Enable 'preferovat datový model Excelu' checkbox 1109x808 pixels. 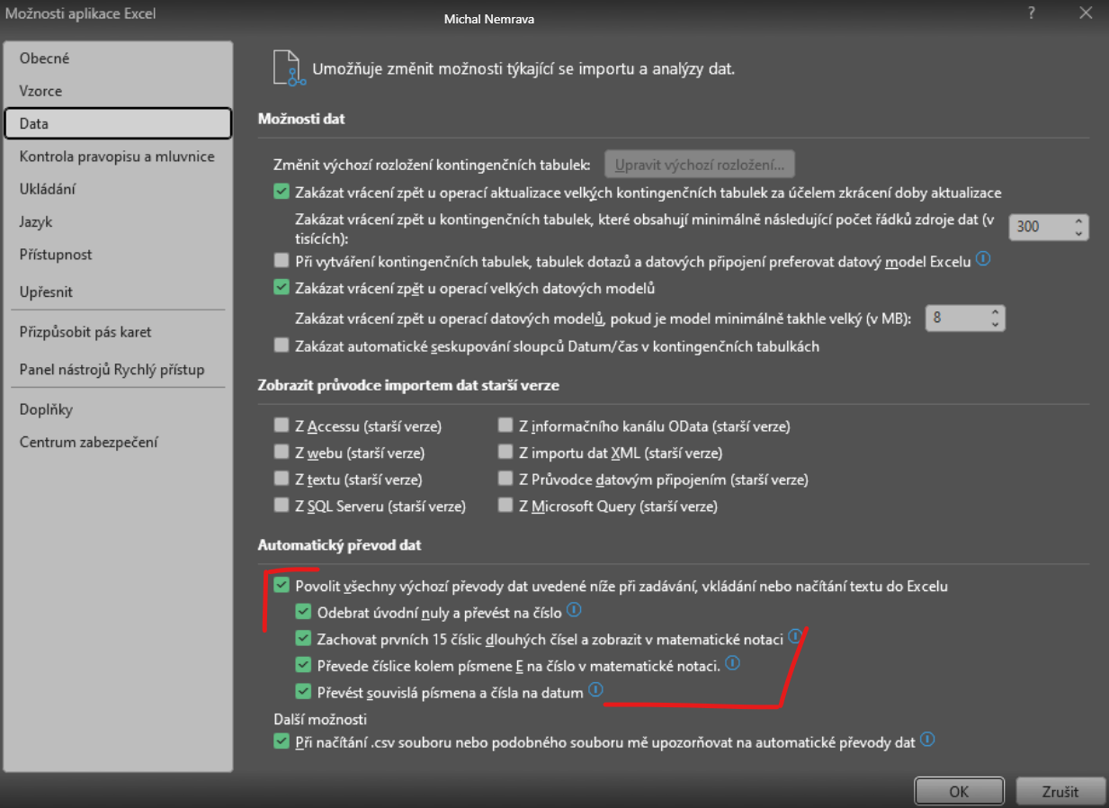[282, 261]
